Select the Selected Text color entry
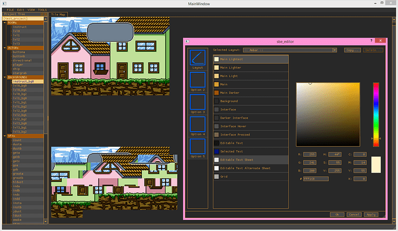Image resolution: width=398 pixels, height=231 pixels. pos(251,151)
